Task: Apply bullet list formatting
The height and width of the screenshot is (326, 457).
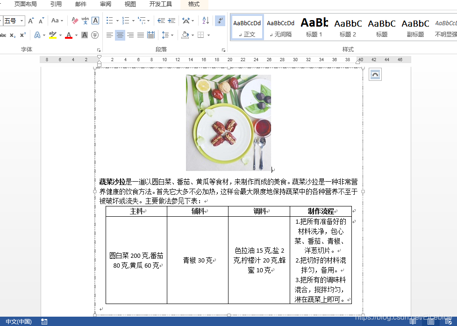Action: tap(110, 21)
